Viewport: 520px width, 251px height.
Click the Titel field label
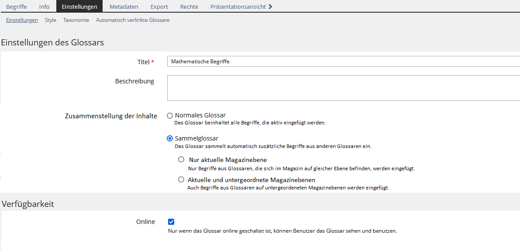143,62
